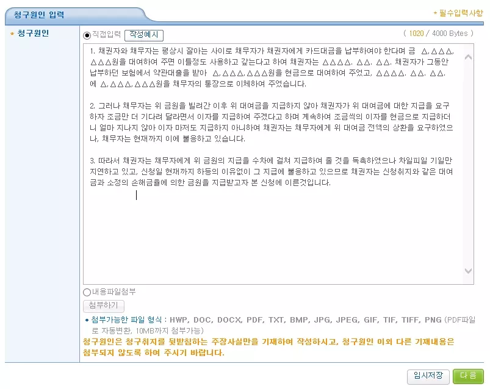The width and height of the screenshot is (490, 389).
Task: Click paragraph starting '2. 그러나 채무자는'
Action: pyautogui.click(x=272, y=123)
